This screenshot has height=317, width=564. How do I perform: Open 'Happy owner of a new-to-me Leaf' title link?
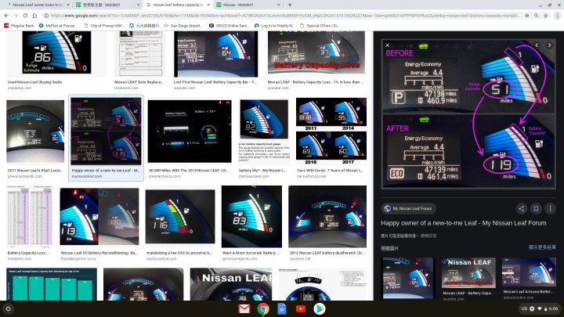pyautogui.click(x=463, y=223)
